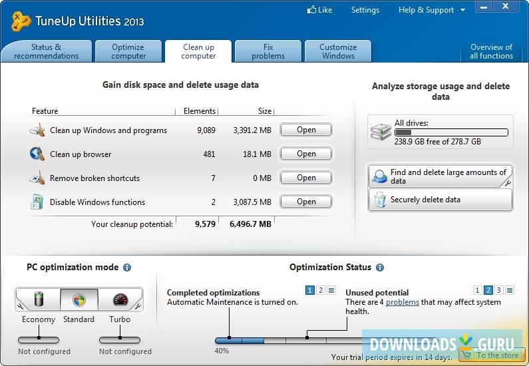The height and width of the screenshot is (366, 529).
Task: Open the Settings menu
Action: tap(365, 10)
